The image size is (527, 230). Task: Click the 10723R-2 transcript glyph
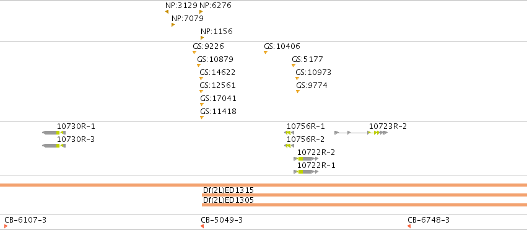coord(361,133)
